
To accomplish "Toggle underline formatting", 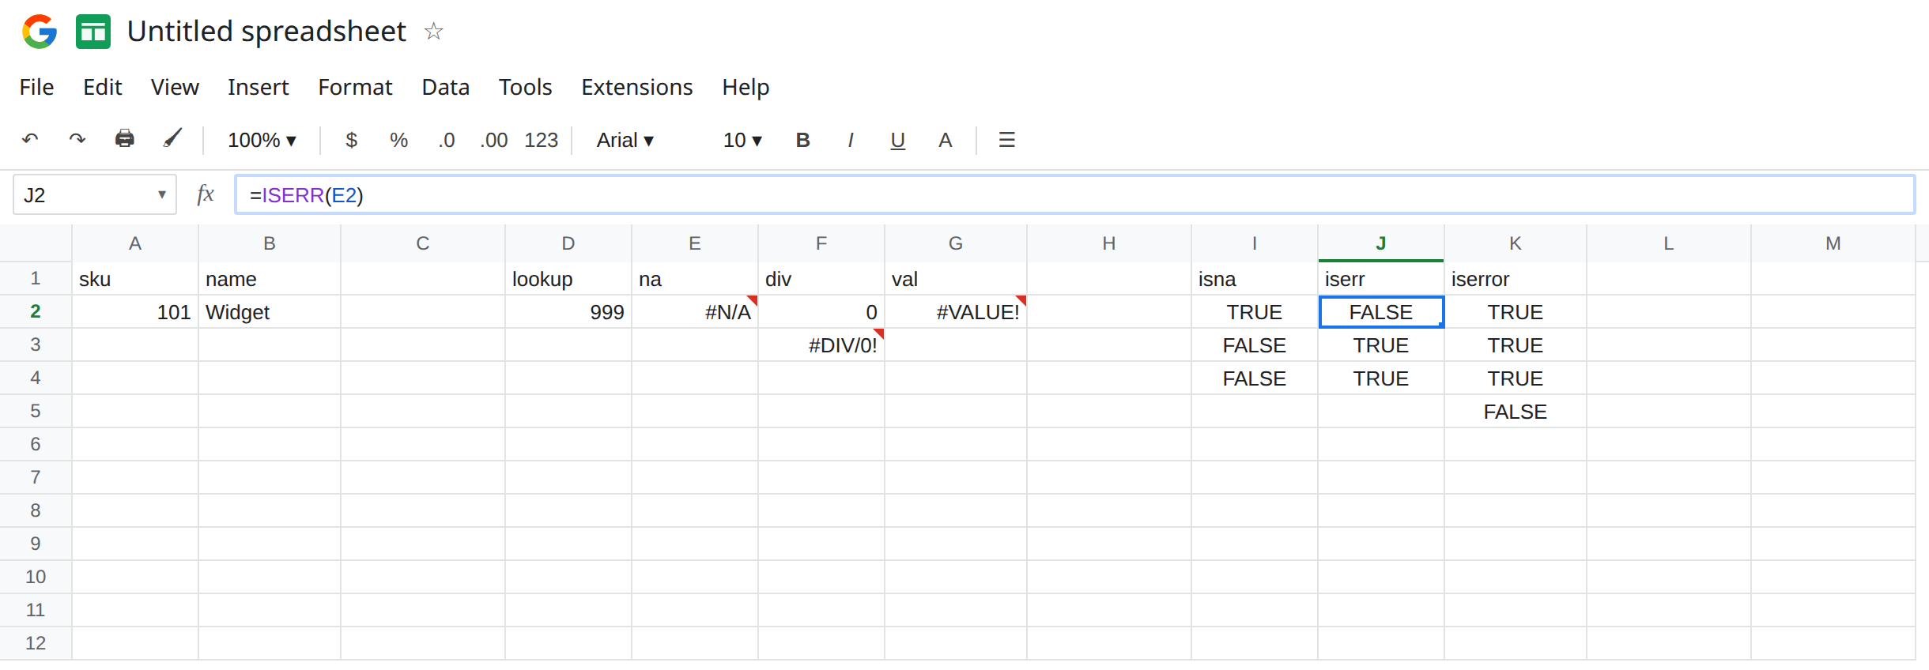I will click(x=898, y=140).
